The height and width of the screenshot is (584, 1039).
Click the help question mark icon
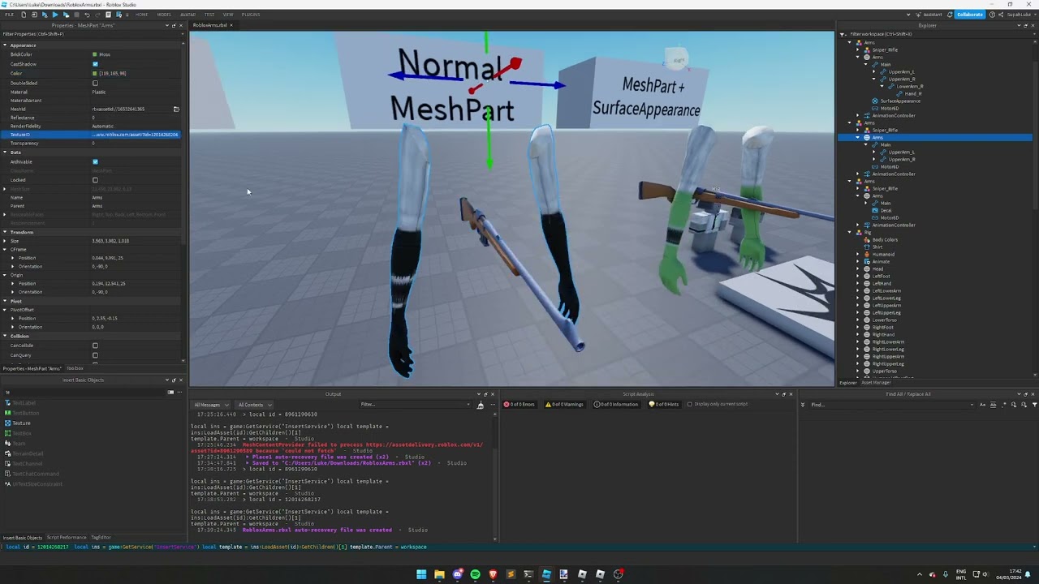(992, 15)
